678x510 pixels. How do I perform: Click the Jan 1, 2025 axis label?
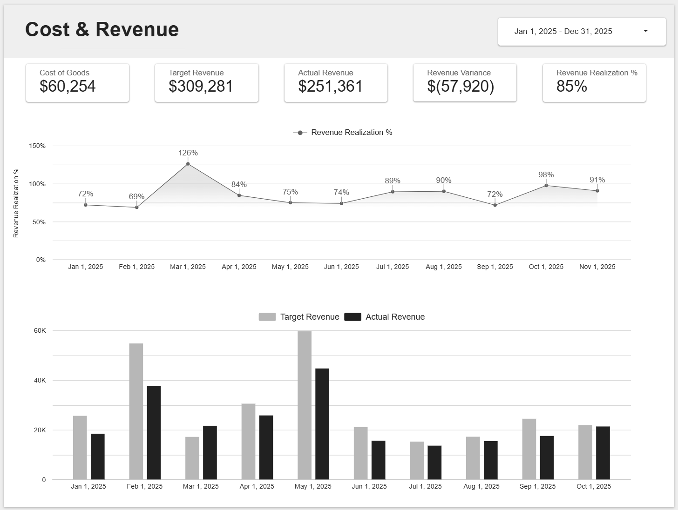click(86, 267)
